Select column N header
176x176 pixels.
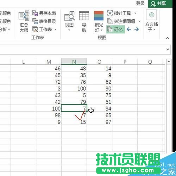click(x=74, y=62)
